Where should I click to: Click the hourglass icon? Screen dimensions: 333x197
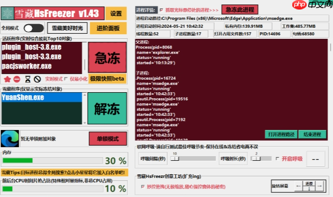(x=28, y=79)
